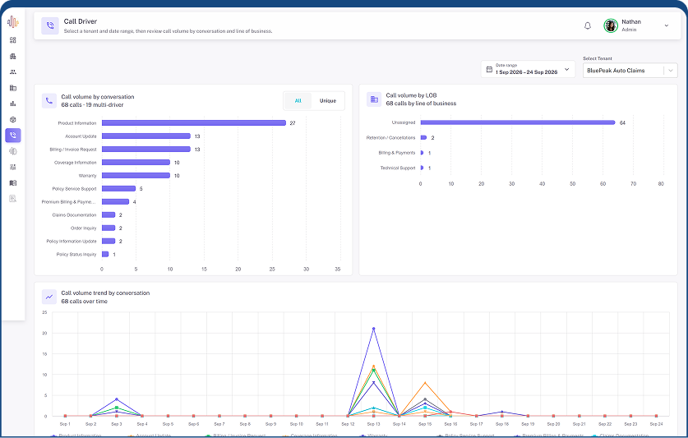
Task: Open the sliders settings icon in sidebar
Action: click(12, 167)
